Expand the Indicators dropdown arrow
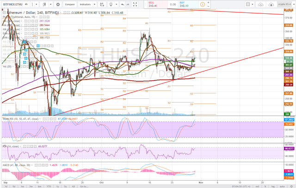Image resolution: width=296 pixels, height=188 pixels. click(94, 4)
